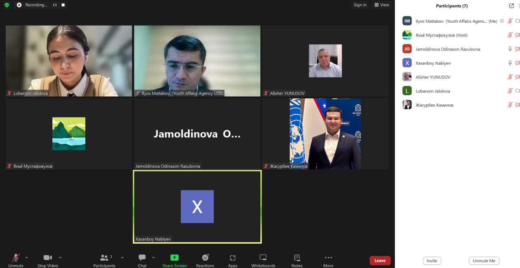This screenshot has width=520, height=268.
Task: Click Sign in at the top
Action: [x=360, y=5]
